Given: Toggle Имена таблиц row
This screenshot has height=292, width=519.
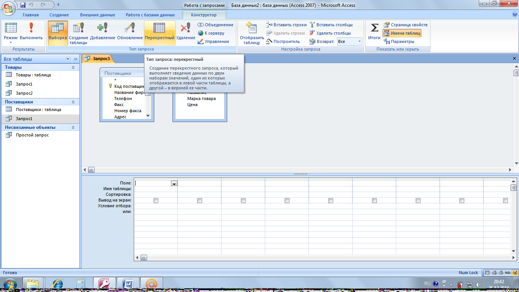Looking at the screenshot, I should [402, 33].
